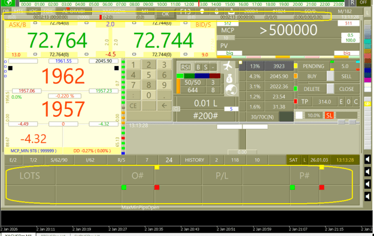Click the DELETE button
Viewport: 374px width, 236px height.
[x=312, y=89]
